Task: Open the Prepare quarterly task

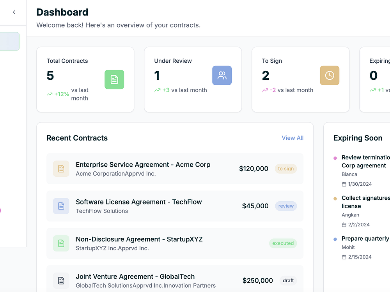Action: [x=366, y=239]
